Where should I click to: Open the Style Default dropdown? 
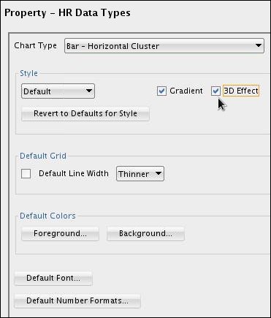point(58,91)
